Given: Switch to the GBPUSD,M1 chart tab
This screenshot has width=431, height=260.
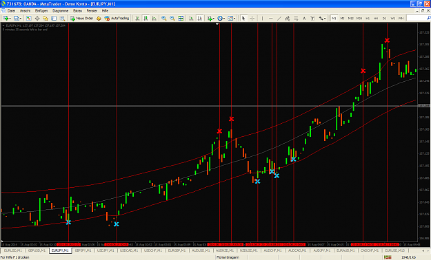Looking at the screenshot, I should (x=37, y=250).
